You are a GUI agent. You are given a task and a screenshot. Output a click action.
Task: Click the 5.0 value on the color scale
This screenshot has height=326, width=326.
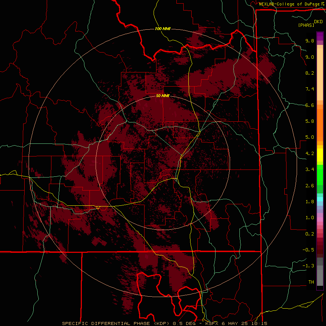coord(310,137)
